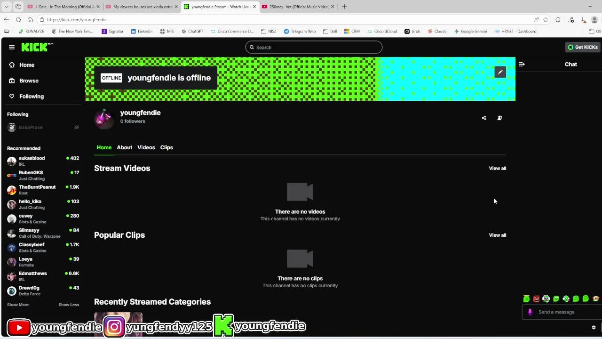Pick the angry red emote

point(536,299)
